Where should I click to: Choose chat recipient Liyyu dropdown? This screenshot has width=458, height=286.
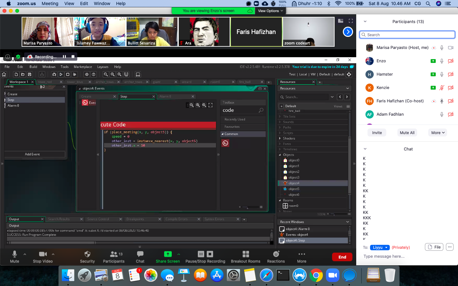tap(380, 248)
